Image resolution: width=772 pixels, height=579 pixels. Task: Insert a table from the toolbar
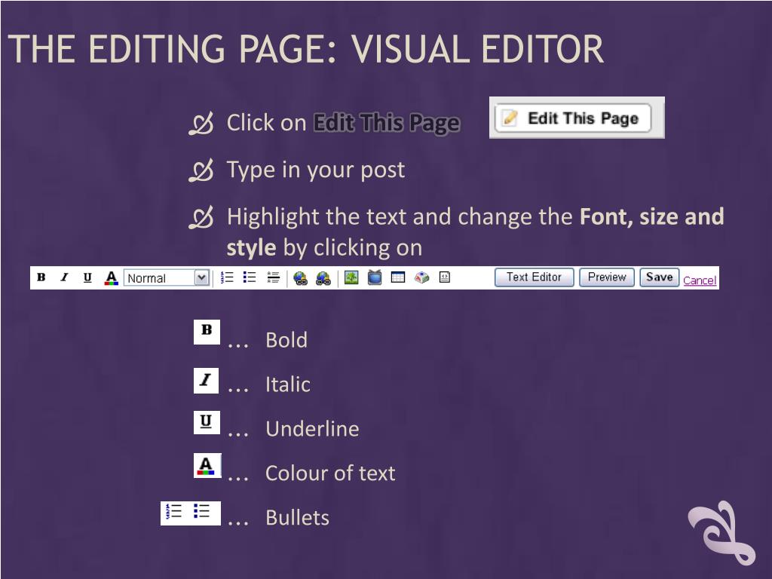[398, 277]
